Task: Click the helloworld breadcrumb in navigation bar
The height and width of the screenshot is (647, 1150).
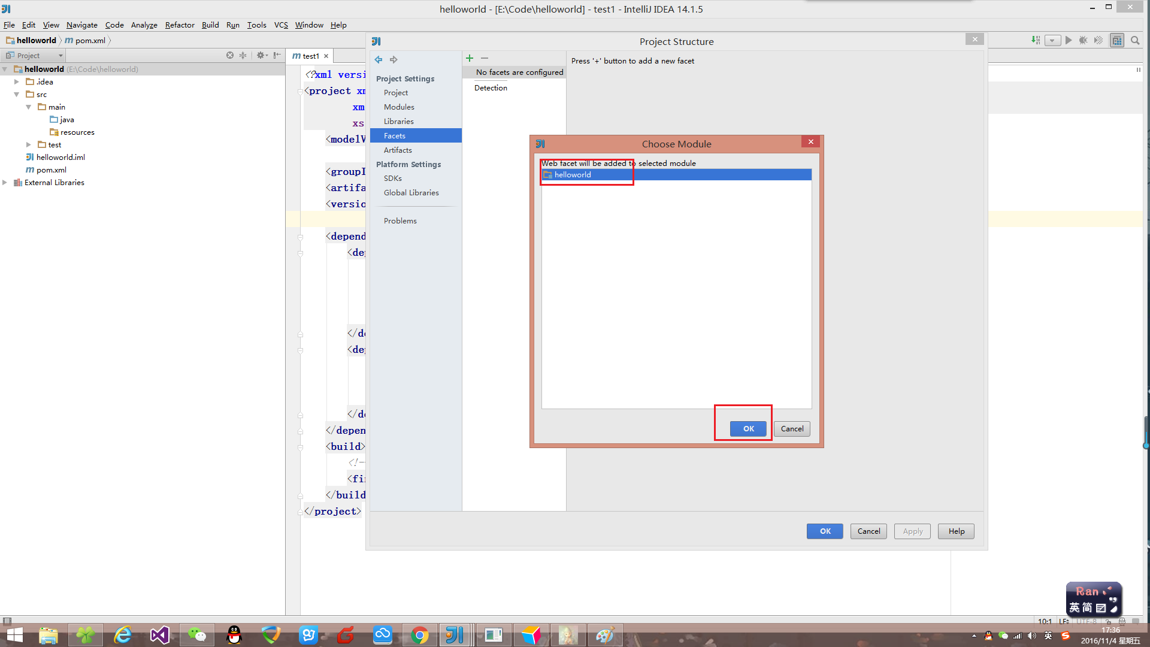Action: [31, 41]
